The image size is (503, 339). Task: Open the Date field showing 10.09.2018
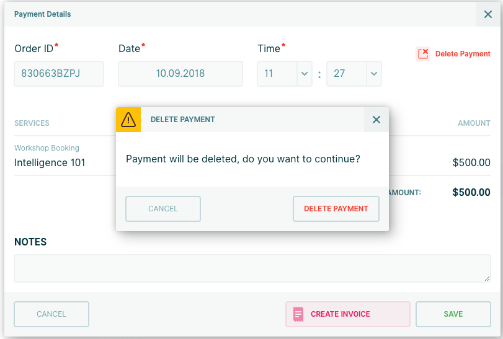click(180, 74)
